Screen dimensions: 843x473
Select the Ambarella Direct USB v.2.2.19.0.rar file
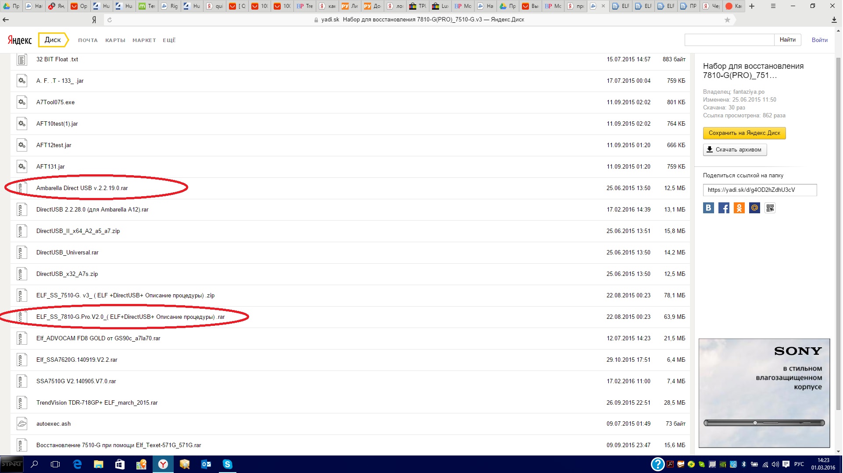pyautogui.click(x=82, y=188)
